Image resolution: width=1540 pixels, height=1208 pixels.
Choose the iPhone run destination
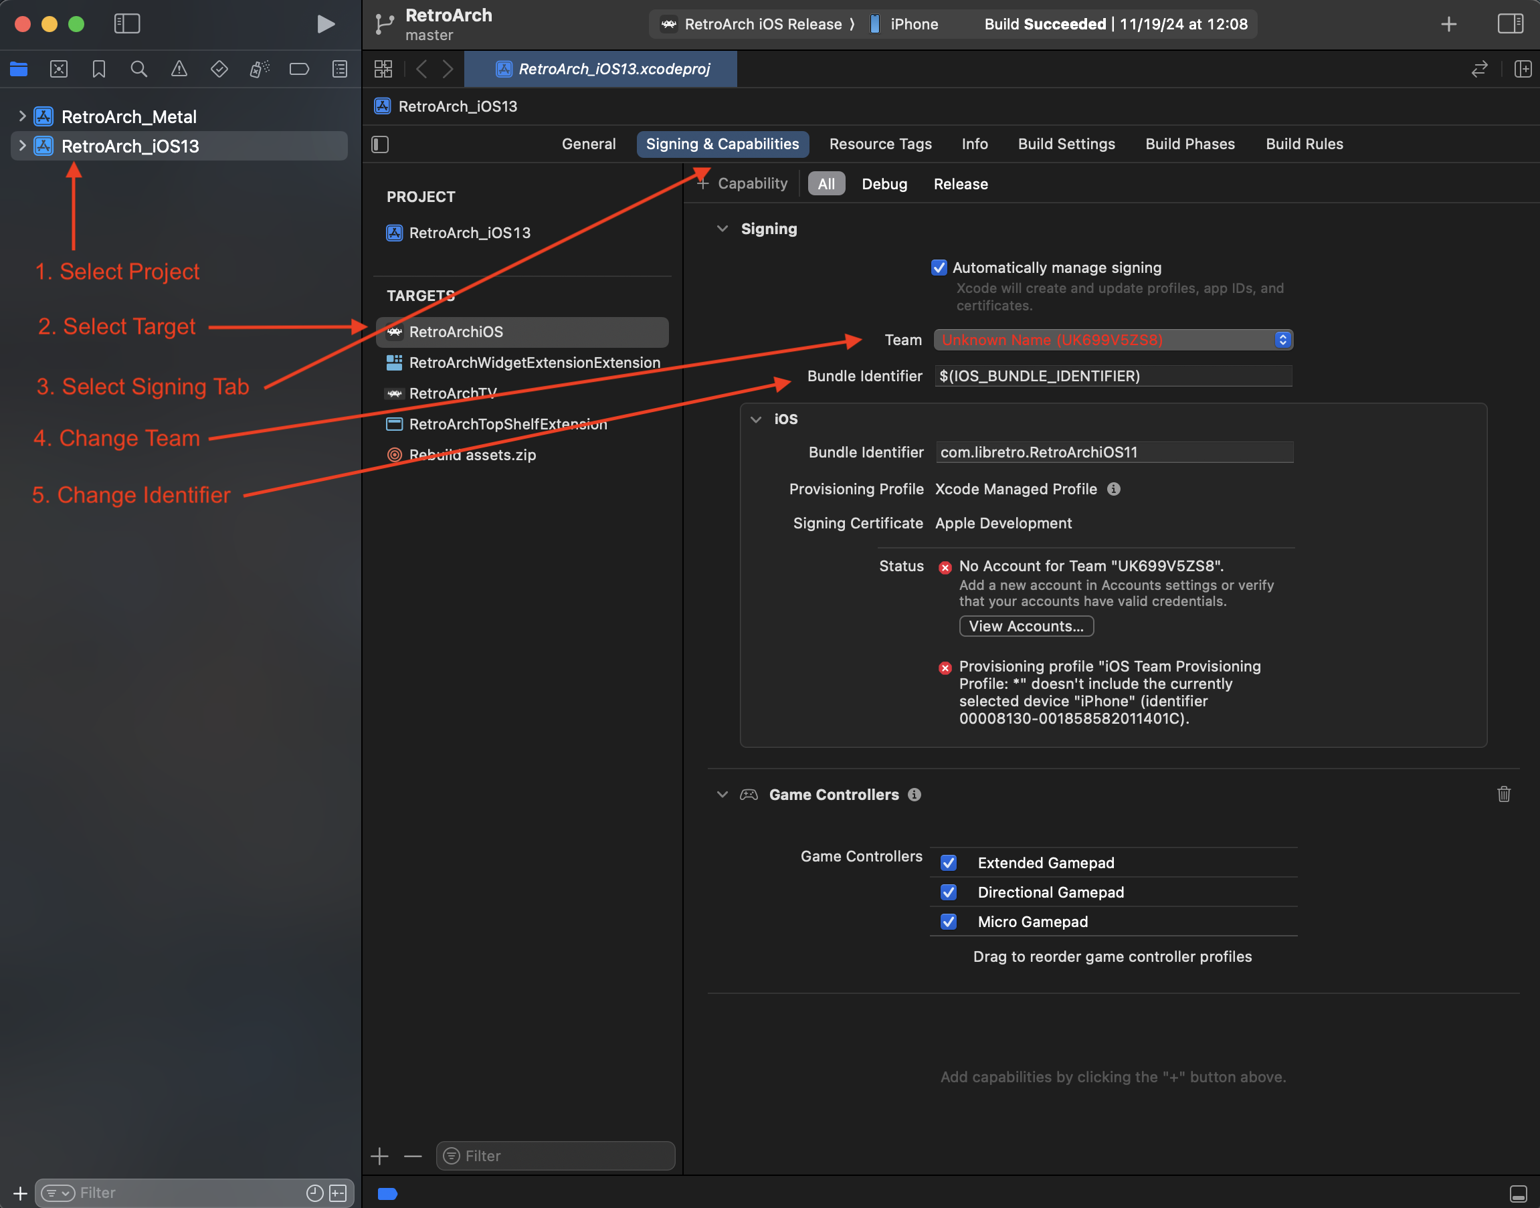click(904, 24)
